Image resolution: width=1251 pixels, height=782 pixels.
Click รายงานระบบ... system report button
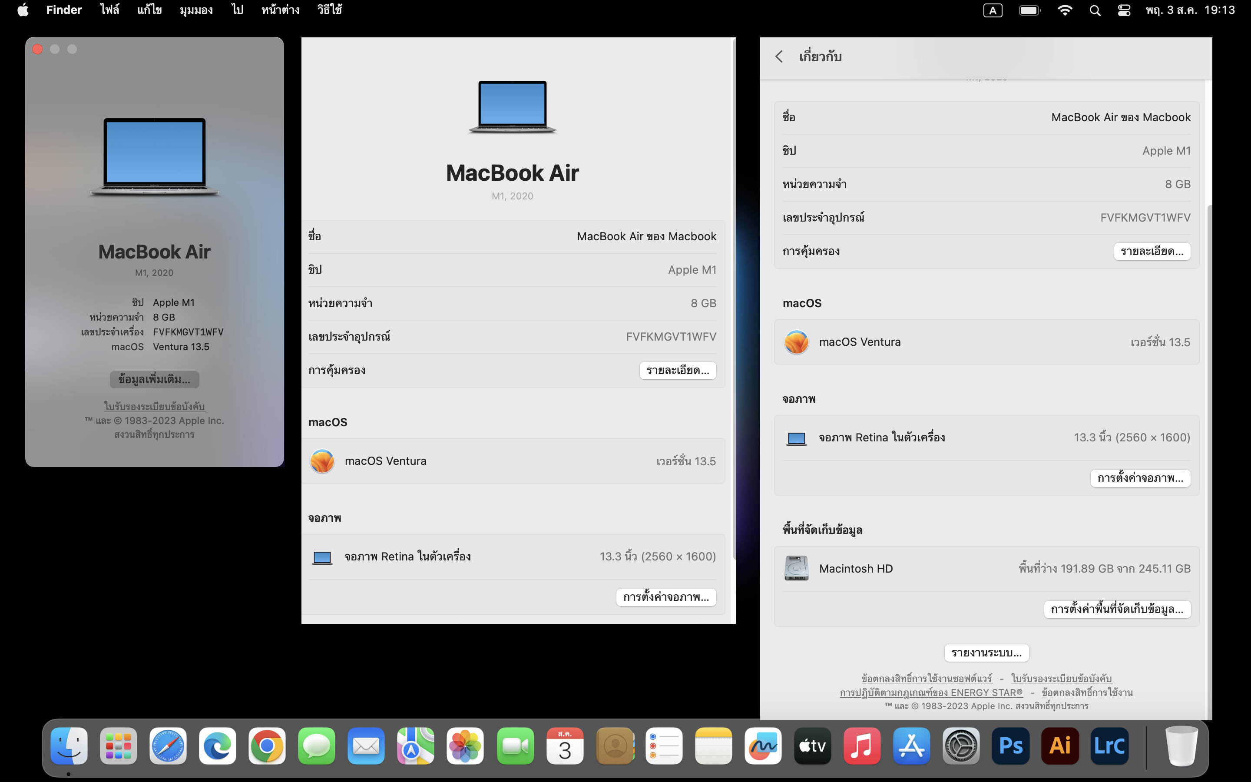coord(986,653)
